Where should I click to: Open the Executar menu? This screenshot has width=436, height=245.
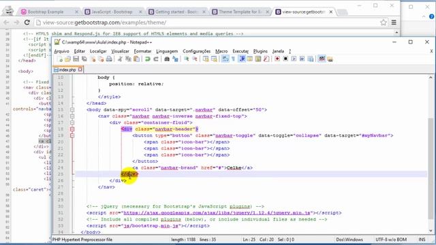(240, 52)
